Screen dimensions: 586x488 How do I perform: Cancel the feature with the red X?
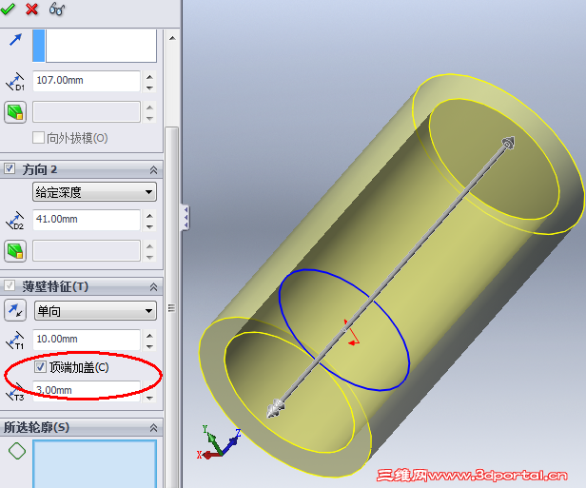31,9
